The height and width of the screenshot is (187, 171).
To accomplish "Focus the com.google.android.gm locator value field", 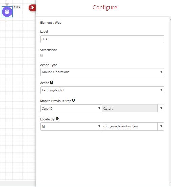I will tap(130, 126).
